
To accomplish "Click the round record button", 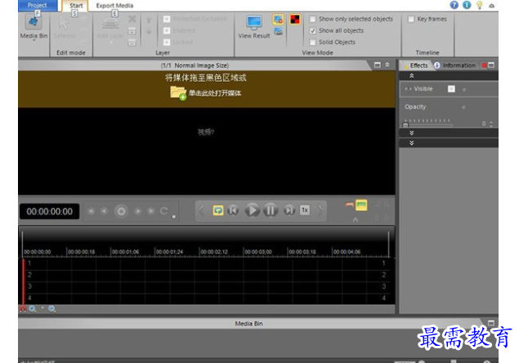I will [121, 211].
